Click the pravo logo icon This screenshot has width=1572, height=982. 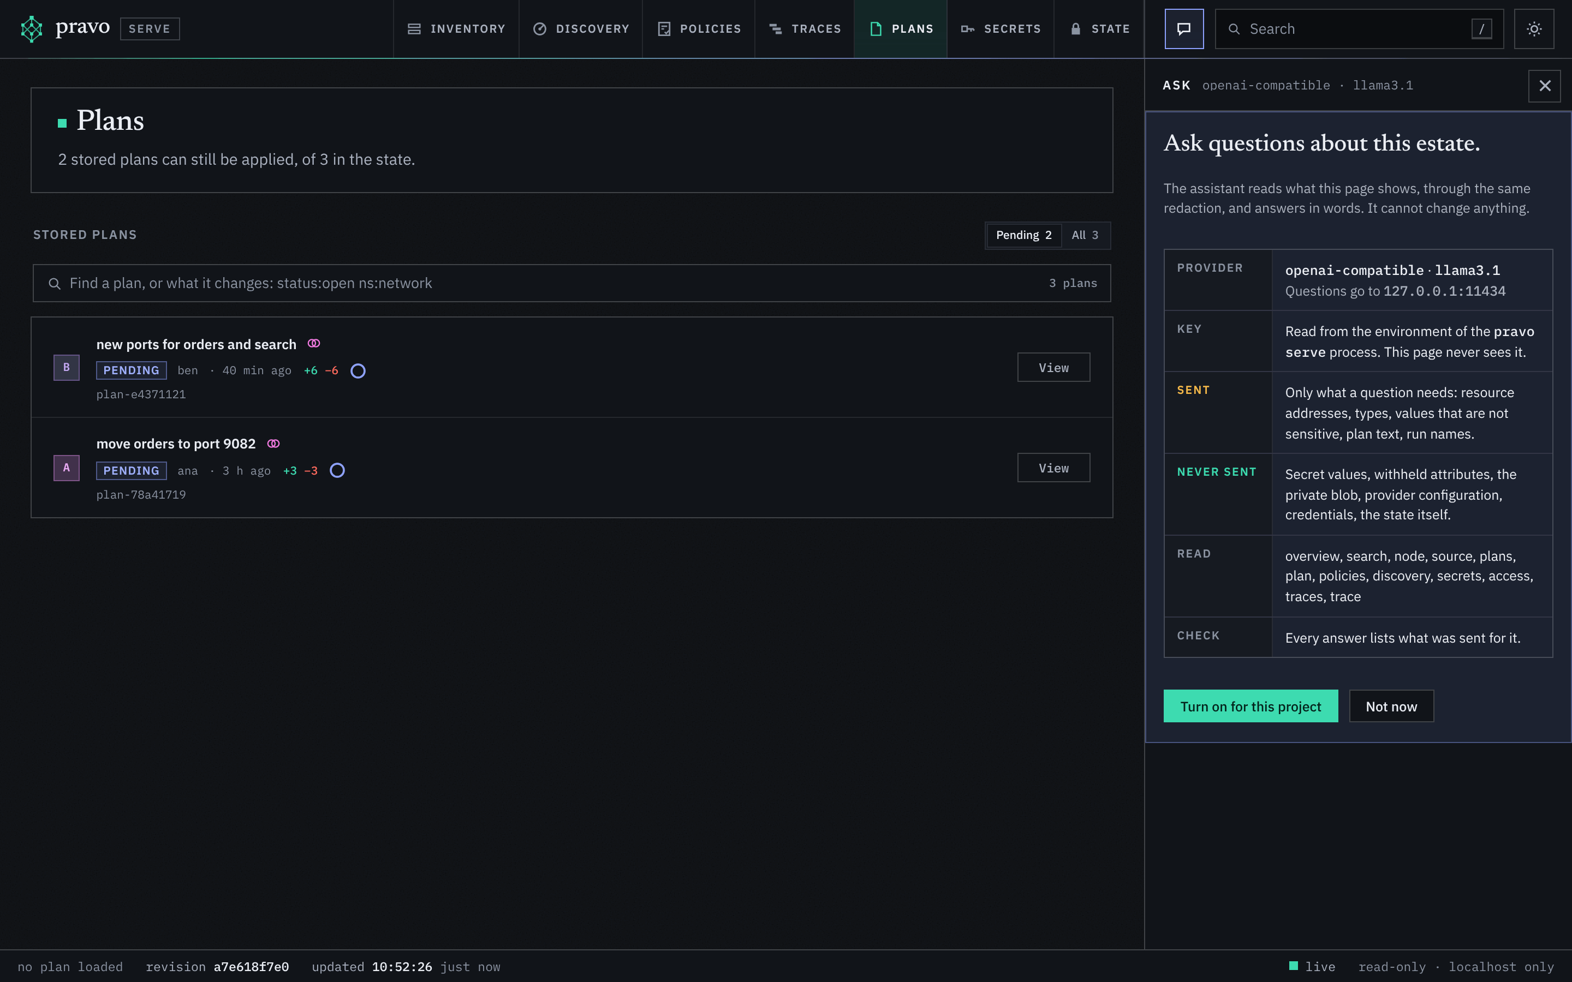[x=31, y=28]
